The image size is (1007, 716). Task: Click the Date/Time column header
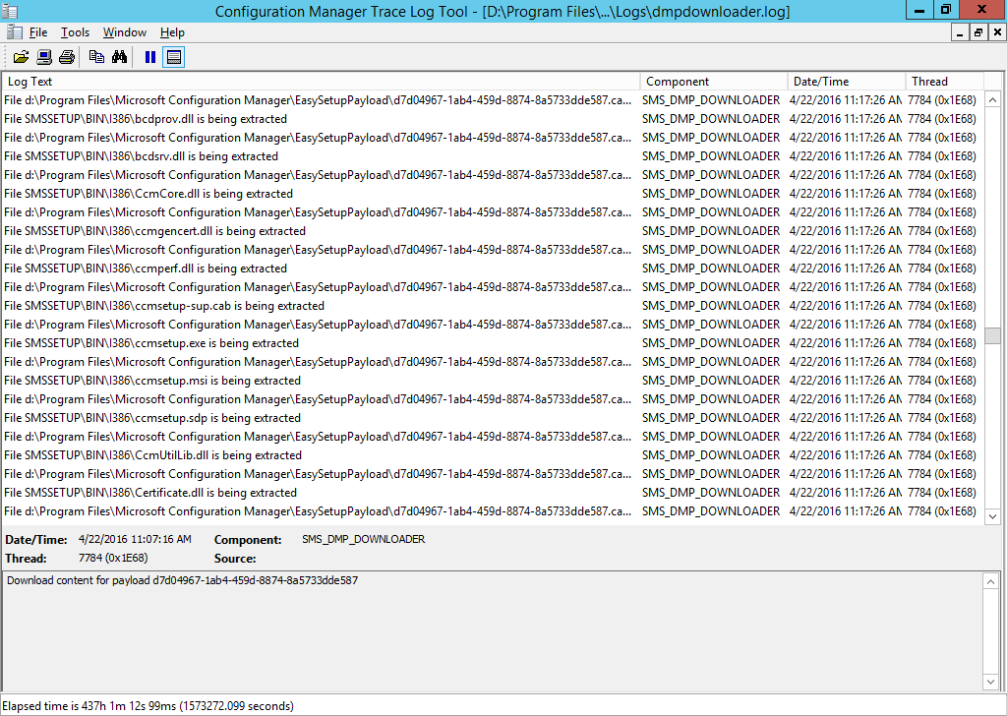click(x=847, y=82)
